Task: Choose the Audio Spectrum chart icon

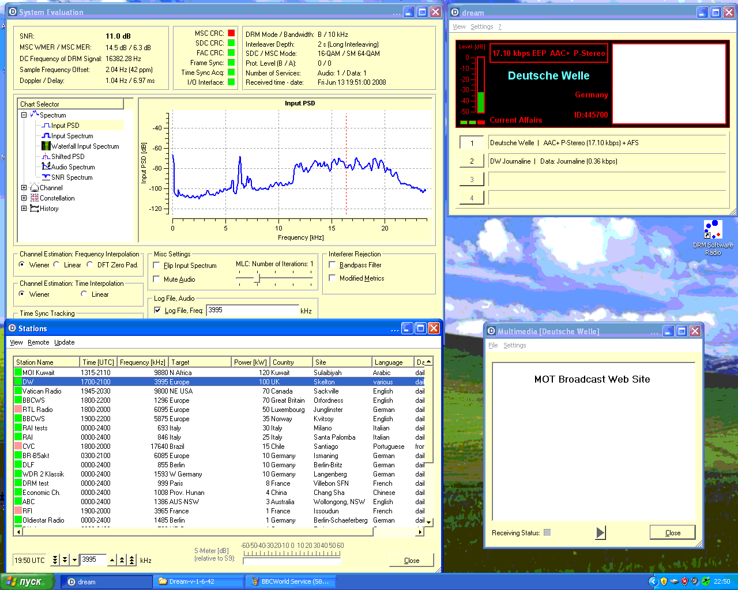Action: pos(46,167)
